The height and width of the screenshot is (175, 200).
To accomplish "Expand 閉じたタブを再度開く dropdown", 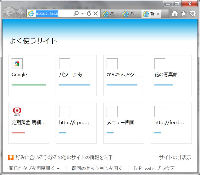I will tap(34, 168).
